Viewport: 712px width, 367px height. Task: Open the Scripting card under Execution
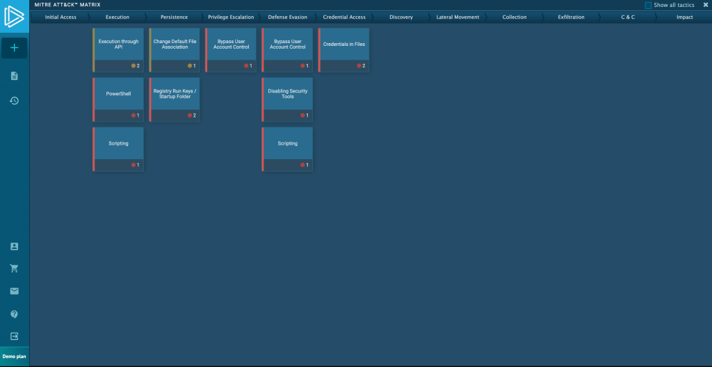118,149
